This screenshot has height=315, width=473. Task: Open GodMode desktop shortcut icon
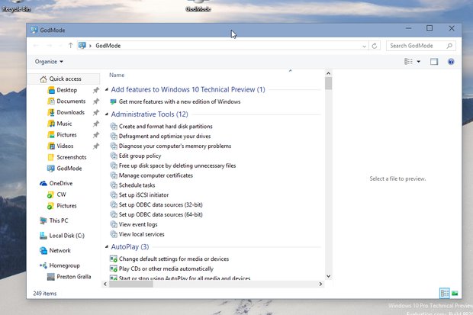tap(198, 7)
